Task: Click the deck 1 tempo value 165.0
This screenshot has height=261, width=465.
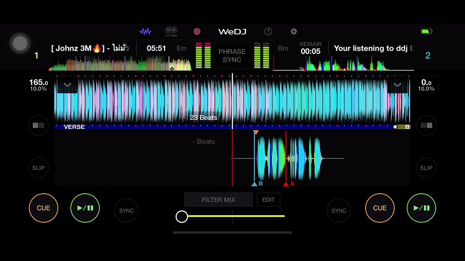Action: tap(39, 83)
